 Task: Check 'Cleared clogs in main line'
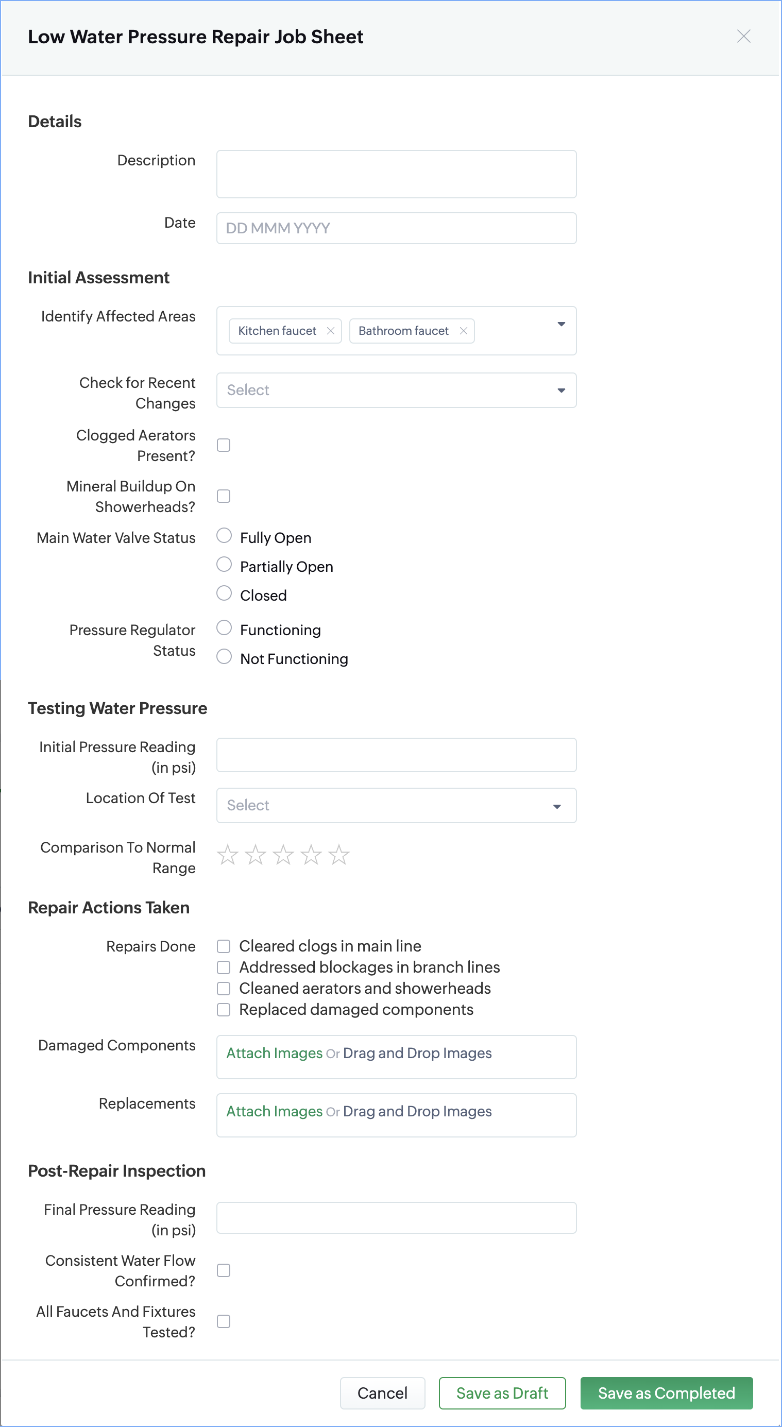tap(224, 946)
